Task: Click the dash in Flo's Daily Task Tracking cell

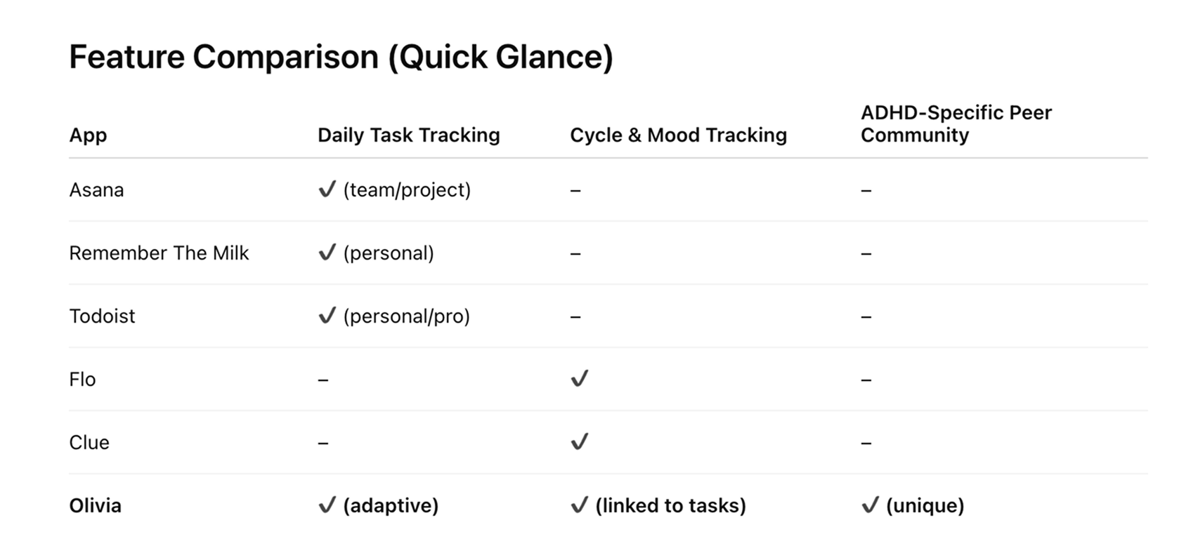Action: pyautogui.click(x=323, y=380)
